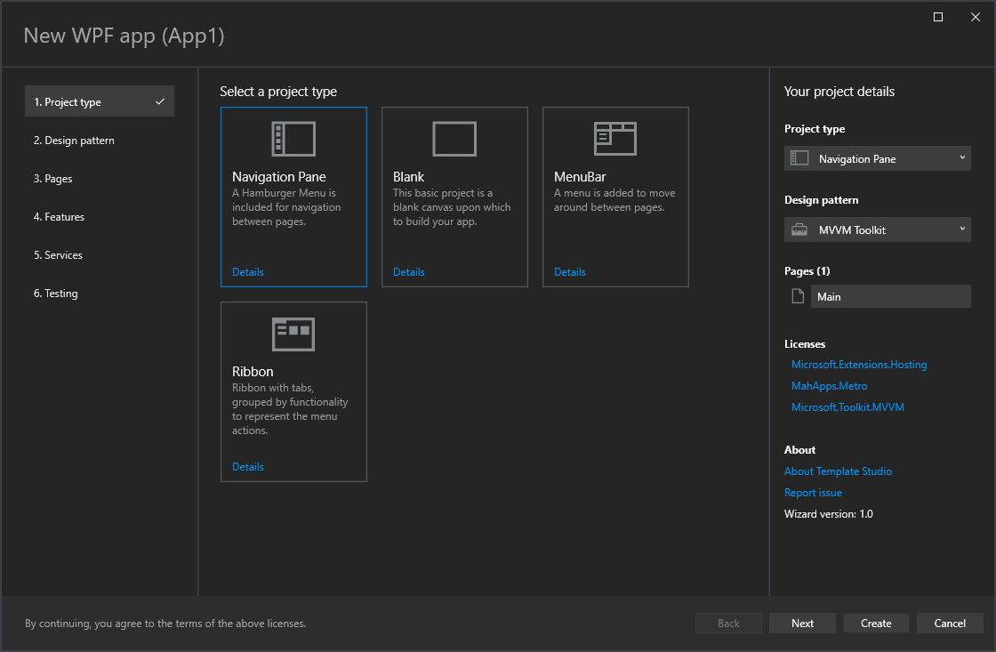Select the MenuBar project type icon
This screenshot has width=996, height=652.
[x=615, y=138]
